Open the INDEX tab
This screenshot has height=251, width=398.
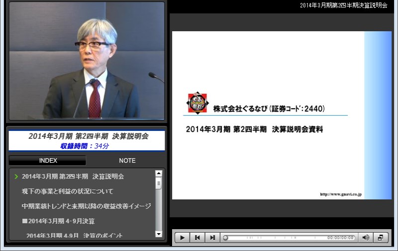click(x=48, y=161)
